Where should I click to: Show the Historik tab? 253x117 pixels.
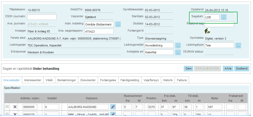pos(168,80)
